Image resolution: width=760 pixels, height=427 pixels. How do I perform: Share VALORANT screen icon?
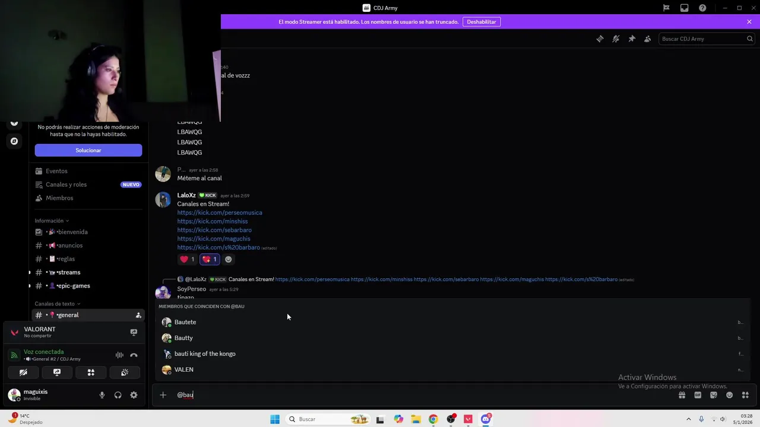coord(134,332)
